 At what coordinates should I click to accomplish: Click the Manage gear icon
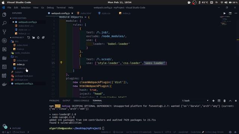pyautogui.click(x=4, y=126)
